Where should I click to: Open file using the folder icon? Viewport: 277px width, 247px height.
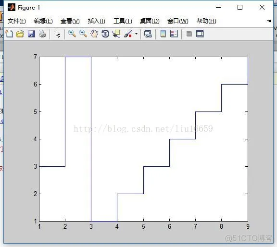[20, 34]
